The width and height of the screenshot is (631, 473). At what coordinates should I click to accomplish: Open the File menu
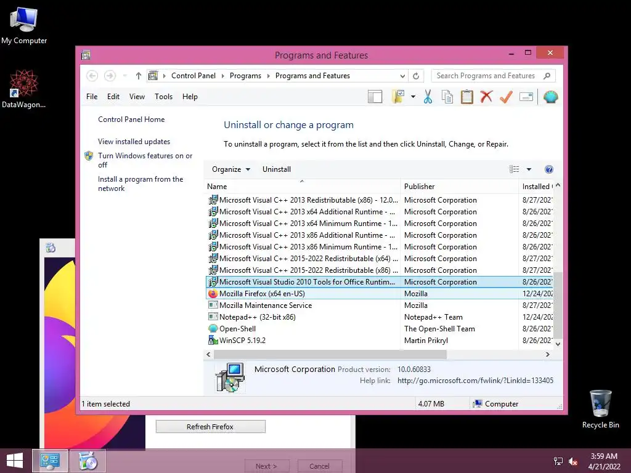tap(92, 97)
